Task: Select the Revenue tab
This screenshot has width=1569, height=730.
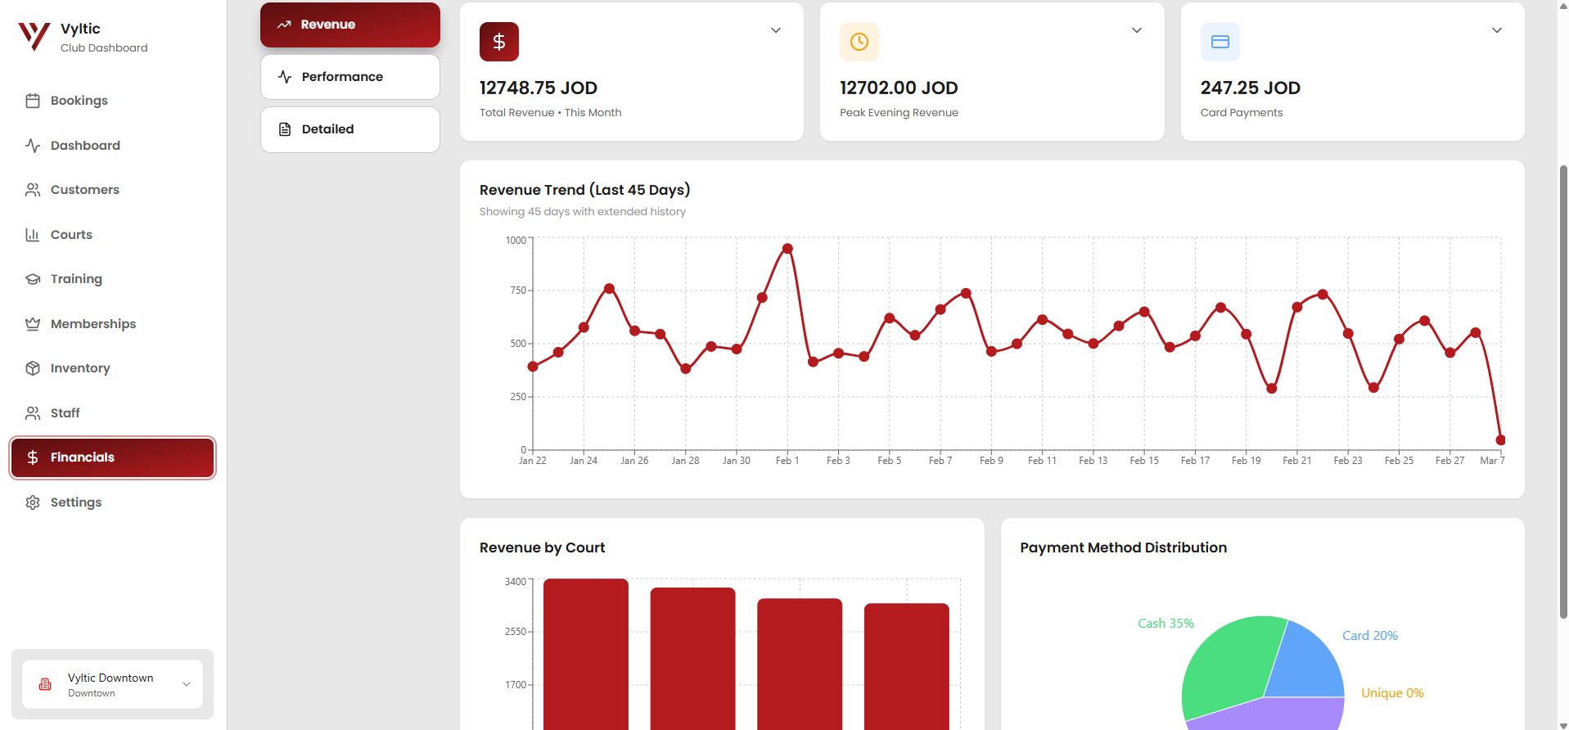Action: (350, 25)
